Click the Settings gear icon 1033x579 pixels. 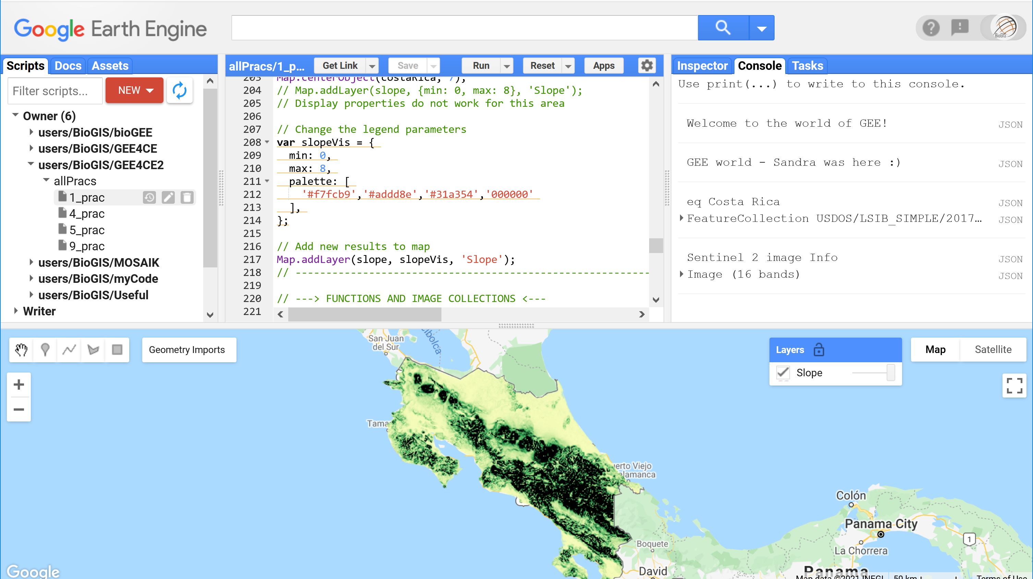pyautogui.click(x=646, y=65)
